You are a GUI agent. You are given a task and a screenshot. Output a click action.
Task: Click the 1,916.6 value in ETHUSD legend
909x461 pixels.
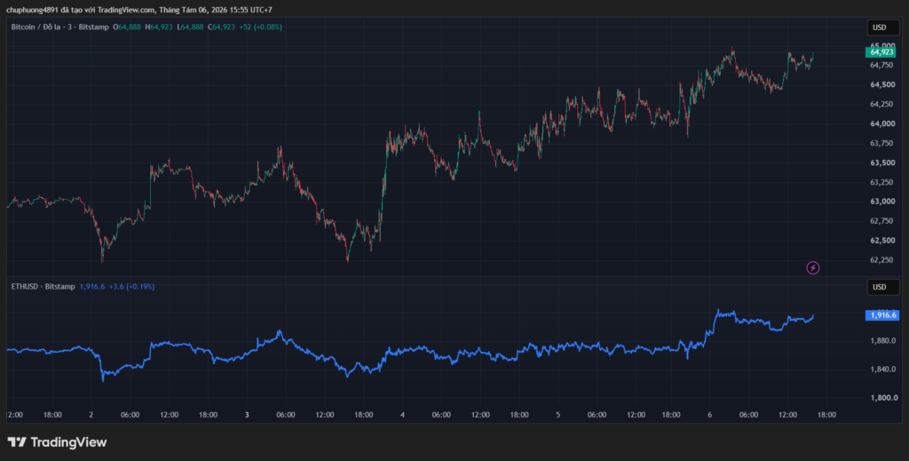91,286
